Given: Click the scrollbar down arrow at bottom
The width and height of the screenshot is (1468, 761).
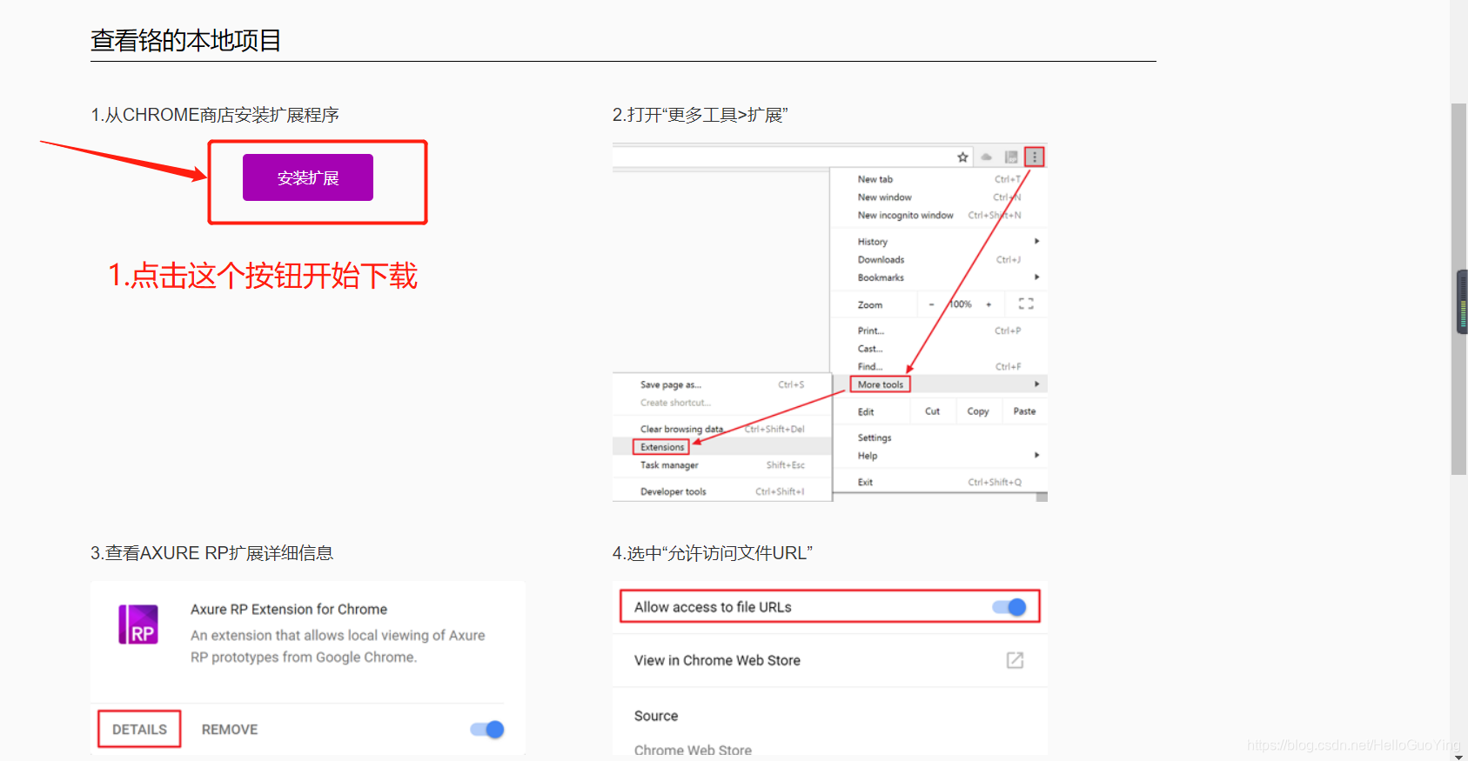Looking at the screenshot, I should coord(1458,756).
